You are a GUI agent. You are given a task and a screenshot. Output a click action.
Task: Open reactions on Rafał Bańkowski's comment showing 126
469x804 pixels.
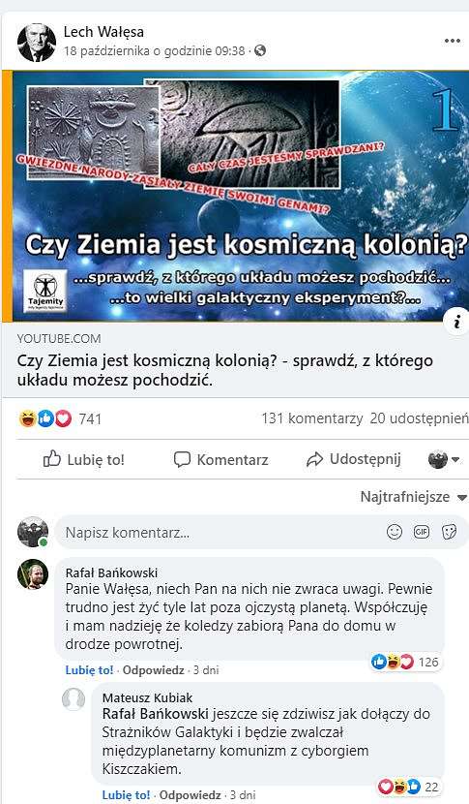tap(404, 662)
